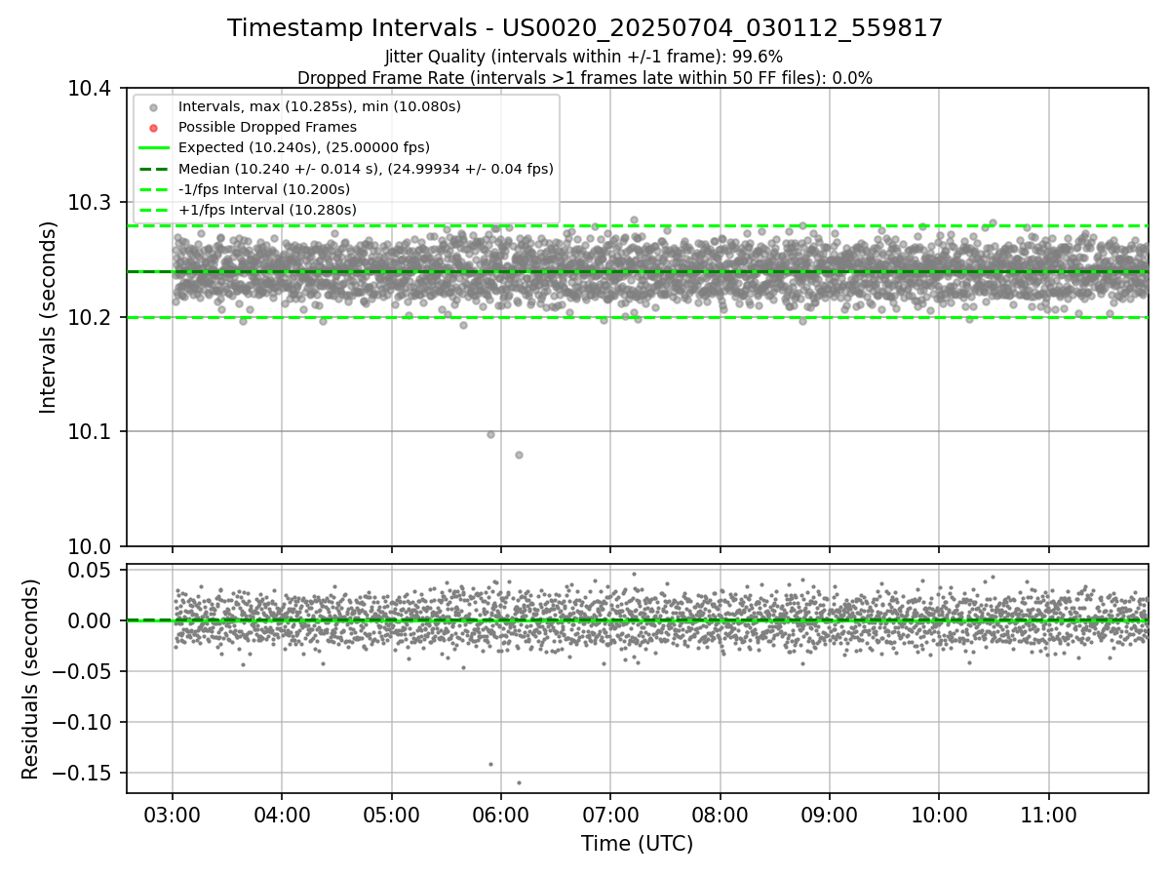Click the lowest outlier dot in the residuals plot

pos(519,782)
